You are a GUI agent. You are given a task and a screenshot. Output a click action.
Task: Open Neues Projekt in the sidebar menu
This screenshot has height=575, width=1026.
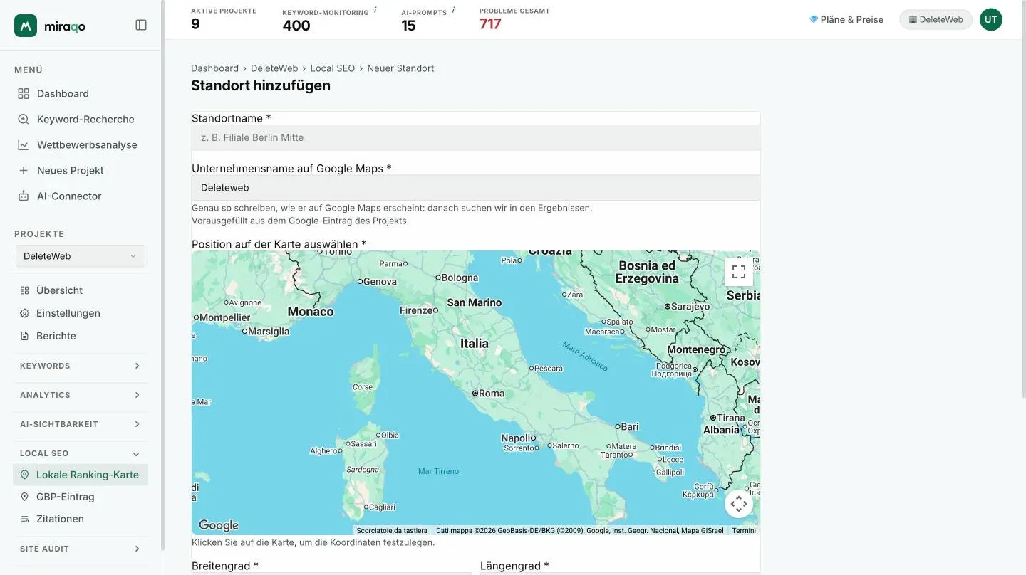[x=80, y=170]
